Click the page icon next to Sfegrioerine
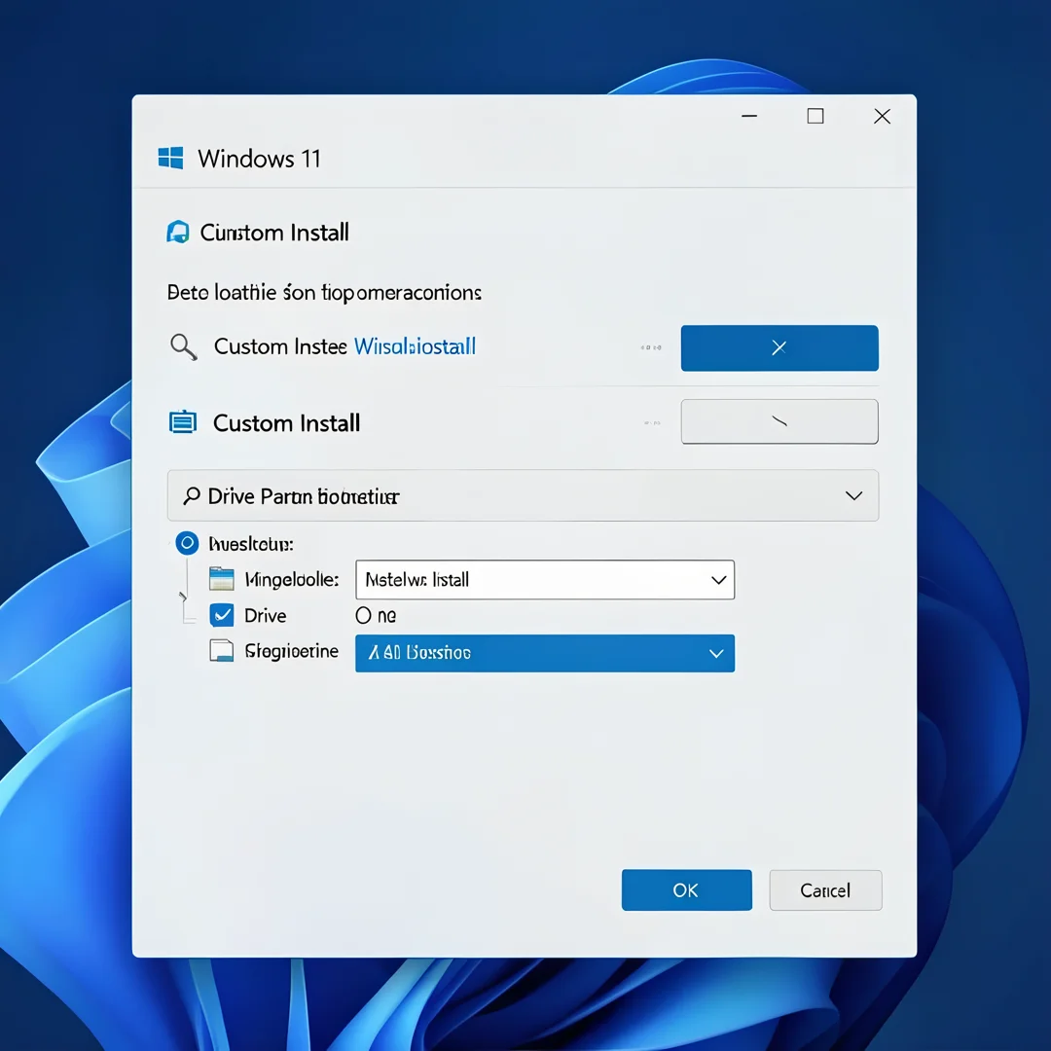 [x=222, y=651]
